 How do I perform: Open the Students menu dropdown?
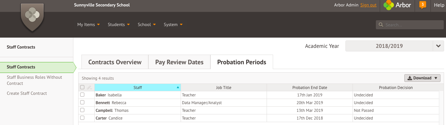tap(119, 24)
